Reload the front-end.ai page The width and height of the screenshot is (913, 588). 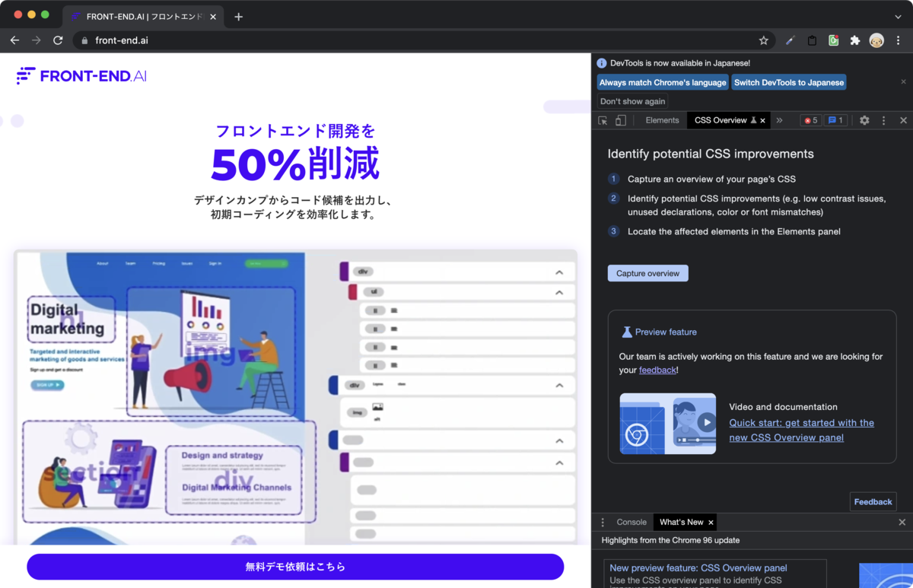(58, 40)
